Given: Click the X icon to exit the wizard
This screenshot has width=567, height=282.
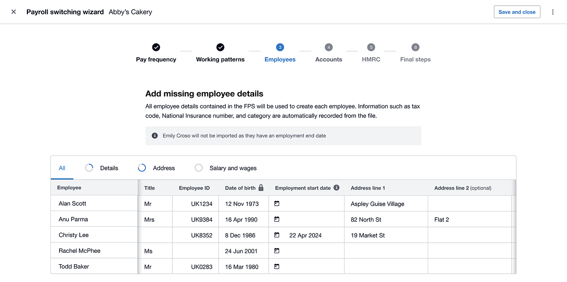Looking at the screenshot, I should tap(13, 12).
